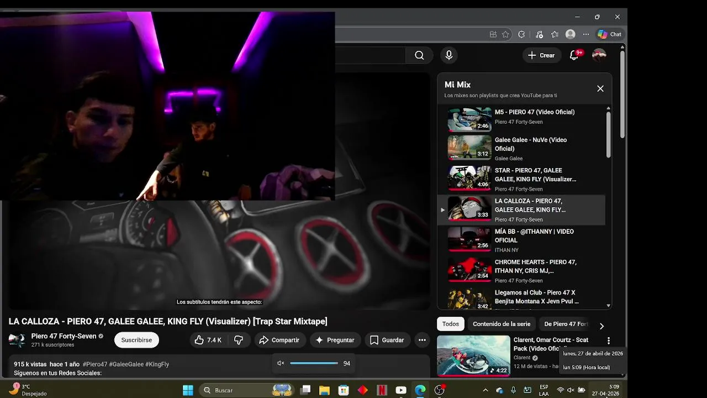Close the Mi Mix playlist panel
This screenshot has width=707, height=398.
click(600, 88)
